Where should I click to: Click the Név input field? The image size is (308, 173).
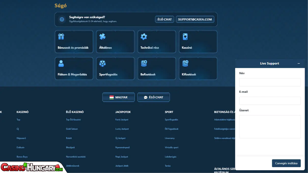[x=270, y=82]
